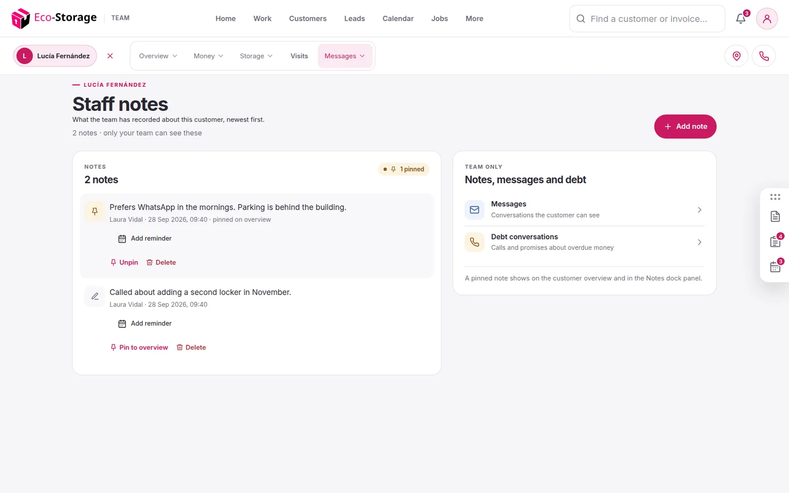Click the pin icon beside WhatsApp note

point(95,211)
